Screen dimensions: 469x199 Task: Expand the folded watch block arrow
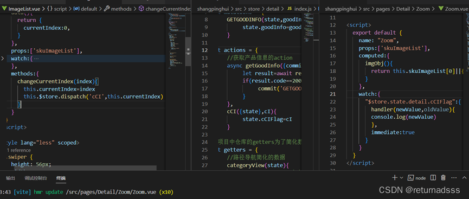point(2,59)
